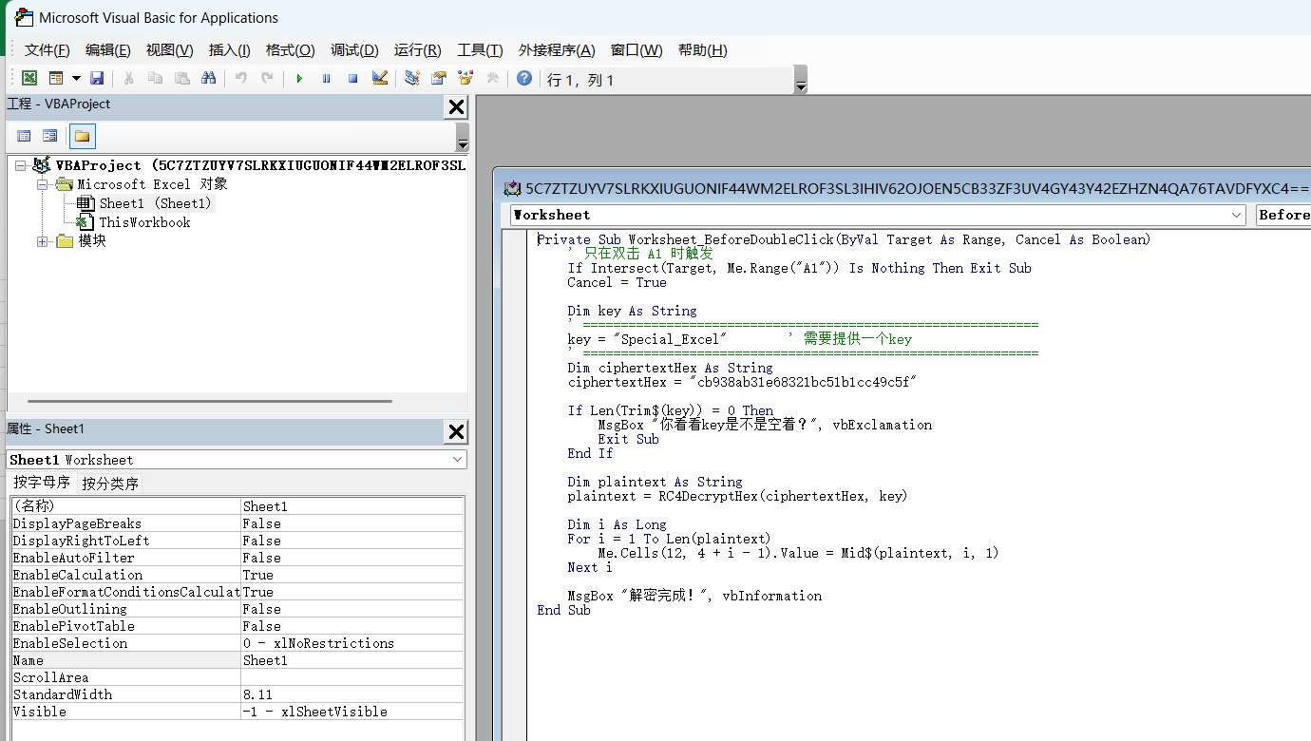Open the Worksheet object dropdown
Screen dimensions: 1311x741
pos(1236,216)
